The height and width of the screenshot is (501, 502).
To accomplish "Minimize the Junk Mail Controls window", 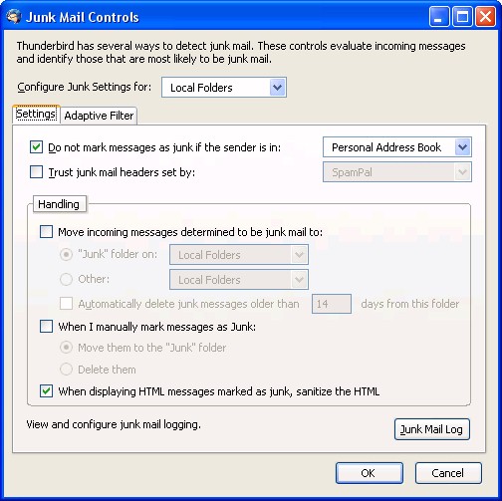I will [x=438, y=17].
